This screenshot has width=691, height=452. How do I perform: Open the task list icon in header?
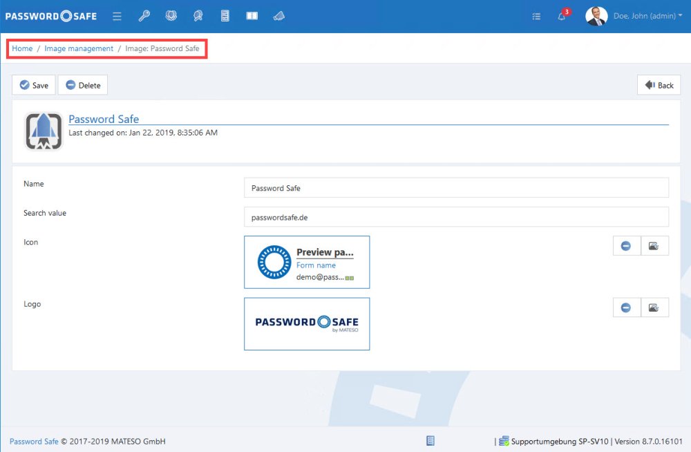coord(536,17)
